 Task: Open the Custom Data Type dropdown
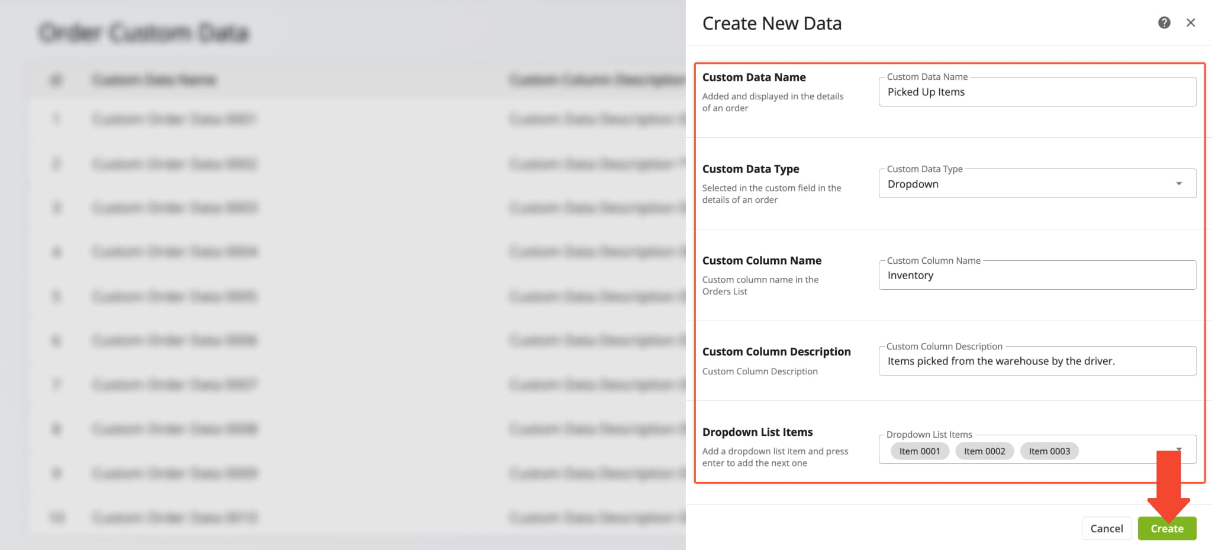coord(1037,184)
